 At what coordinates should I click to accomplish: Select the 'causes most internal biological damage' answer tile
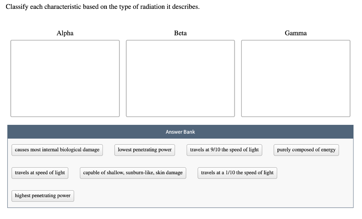point(57,150)
